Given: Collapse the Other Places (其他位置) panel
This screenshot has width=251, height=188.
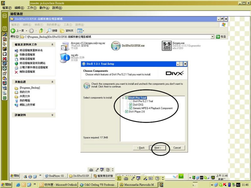Looking at the screenshot, I should click(x=52, y=82).
